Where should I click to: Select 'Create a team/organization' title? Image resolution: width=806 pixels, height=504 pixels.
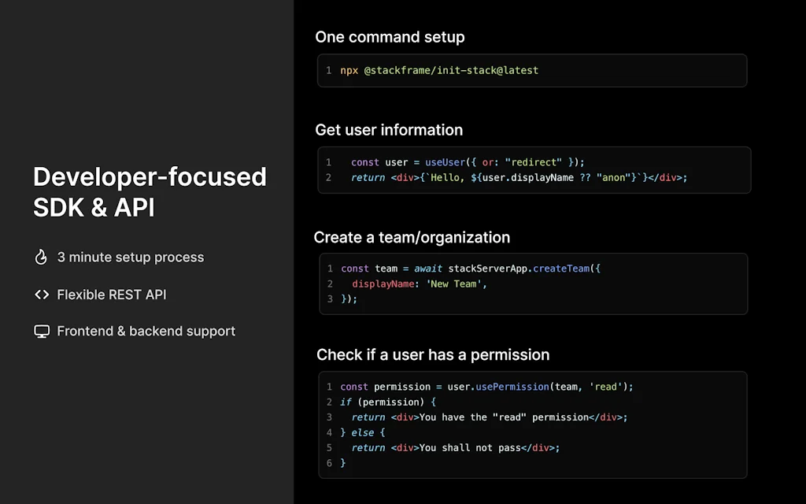tap(412, 237)
